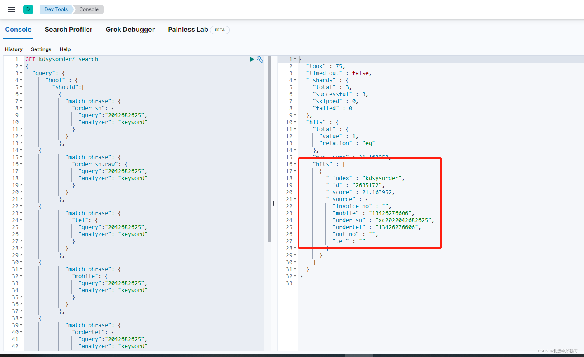The width and height of the screenshot is (584, 357).
Task: Open the History menu
Action: (x=14, y=49)
